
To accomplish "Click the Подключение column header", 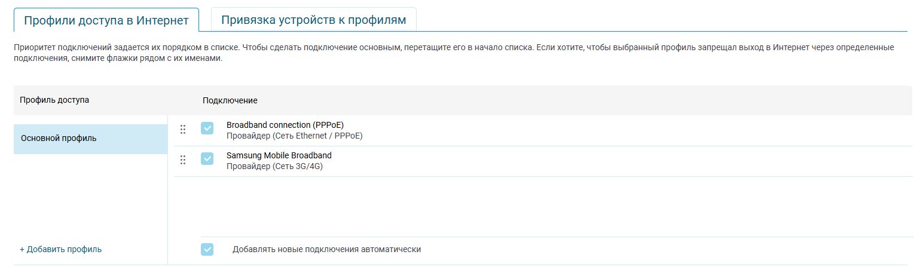I will pyautogui.click(x=230, y=100).
